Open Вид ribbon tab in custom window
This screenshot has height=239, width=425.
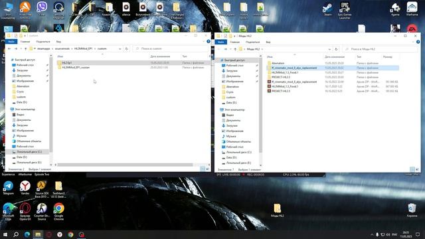[58, 42]
